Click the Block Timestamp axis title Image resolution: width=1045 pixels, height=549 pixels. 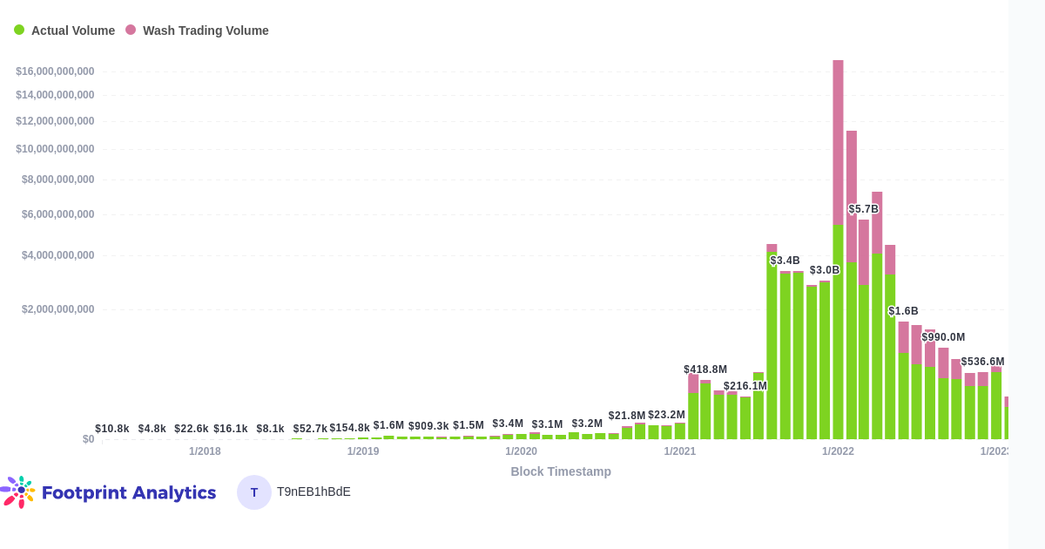coord(562,471)
